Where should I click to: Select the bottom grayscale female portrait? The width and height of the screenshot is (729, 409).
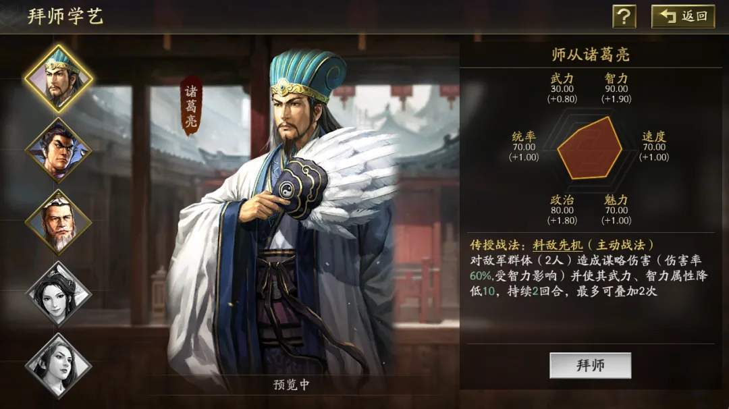(59, 366)
